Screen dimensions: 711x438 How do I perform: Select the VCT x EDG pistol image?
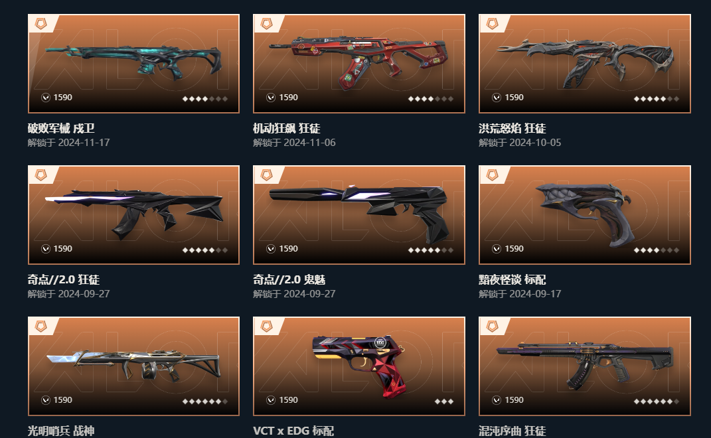click(x=359, y=366)
